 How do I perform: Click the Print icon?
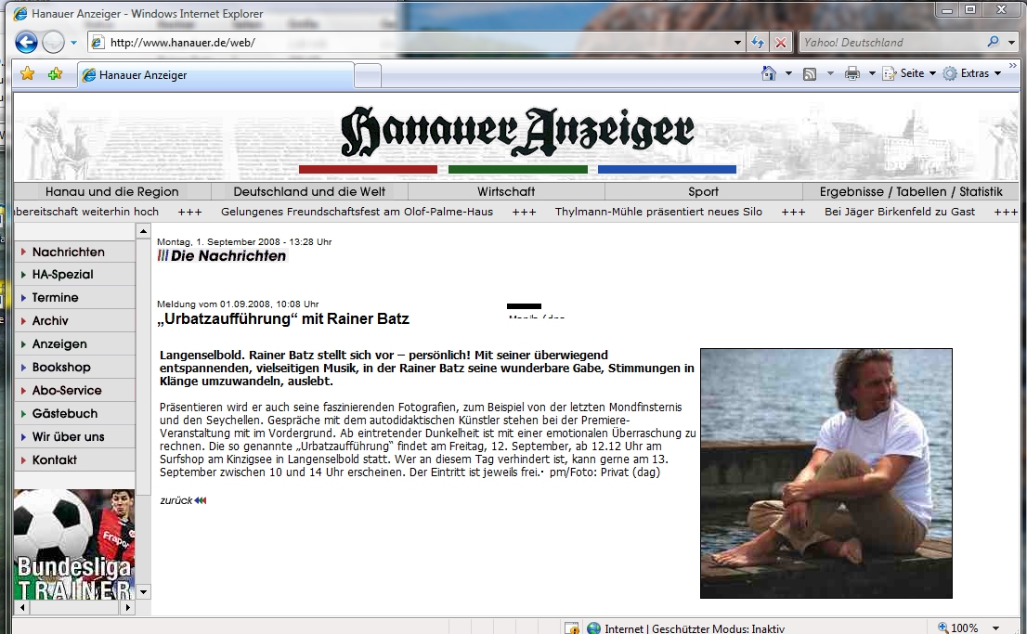(x=852, y=73)
